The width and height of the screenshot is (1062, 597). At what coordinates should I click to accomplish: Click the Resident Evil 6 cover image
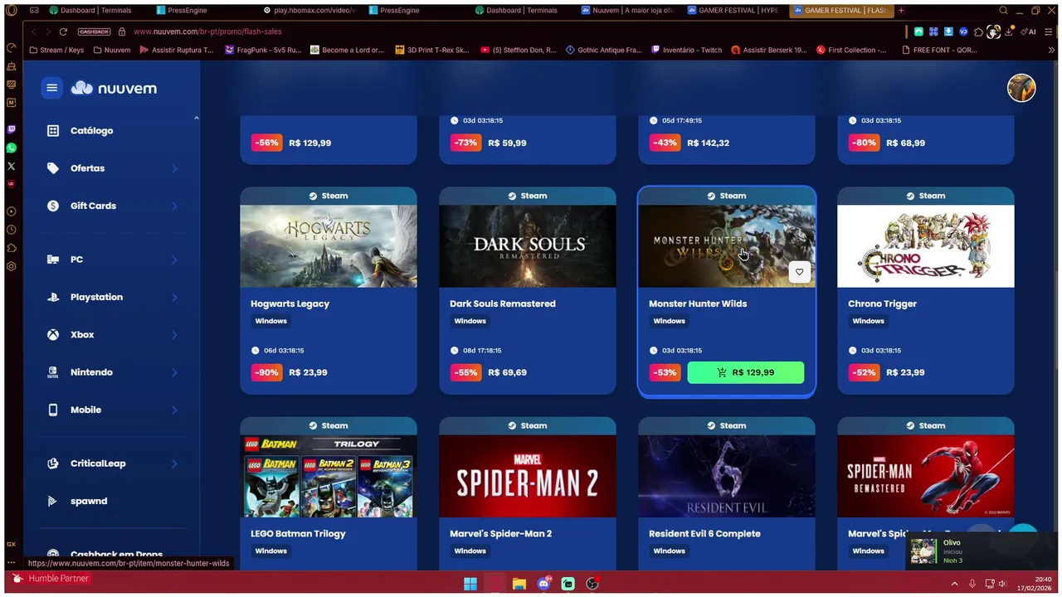pyautogui.click(x=727, y=476)
